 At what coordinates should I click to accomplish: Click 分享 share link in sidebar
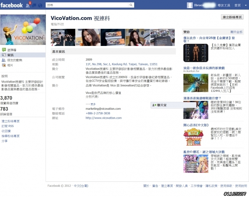click(x=4, y=141)
